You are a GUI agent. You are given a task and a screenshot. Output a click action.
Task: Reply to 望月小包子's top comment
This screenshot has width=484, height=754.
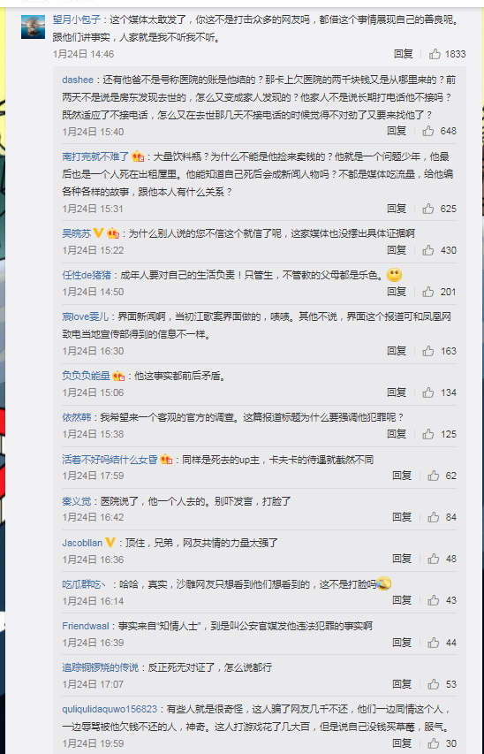coord(404,54)
